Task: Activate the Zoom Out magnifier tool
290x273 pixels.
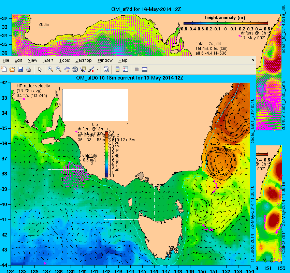Action: coord(59,69)
